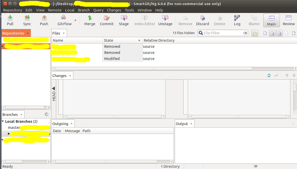Screen dimensions: 297x169
Task: Click the Files pane horizontal scrollbar
Action: coord(154,69)
